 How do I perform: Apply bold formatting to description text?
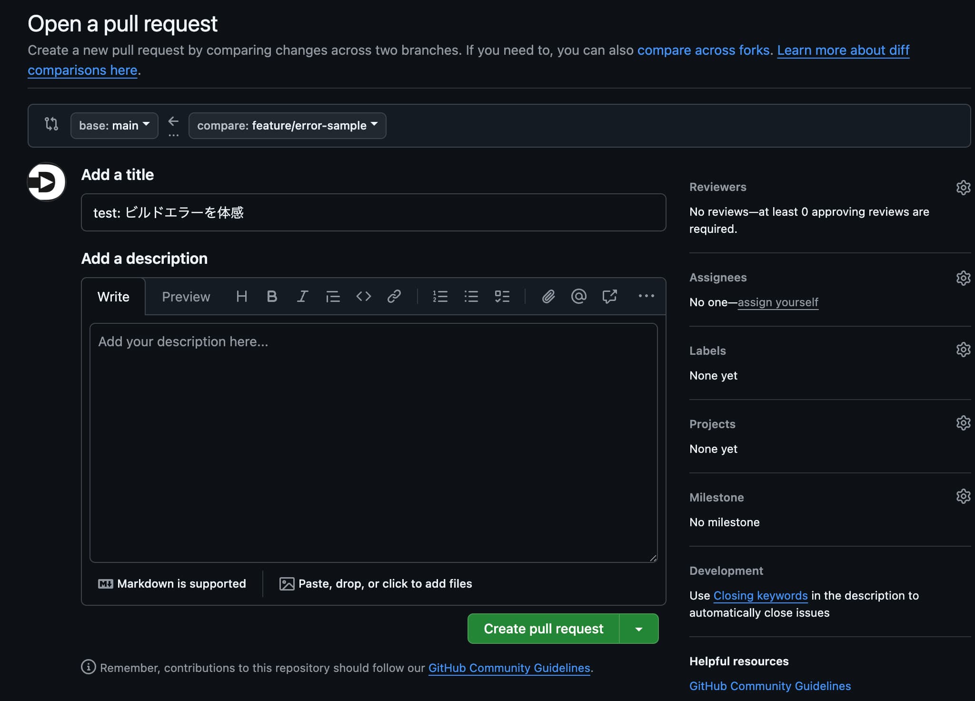tap(272, 297)
